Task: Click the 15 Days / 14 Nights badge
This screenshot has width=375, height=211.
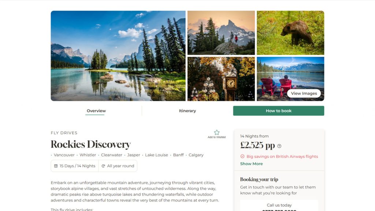Action: [75, 166]
